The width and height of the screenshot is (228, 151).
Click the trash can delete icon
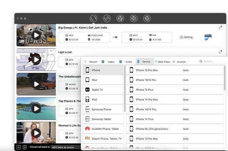coord(25,147)
